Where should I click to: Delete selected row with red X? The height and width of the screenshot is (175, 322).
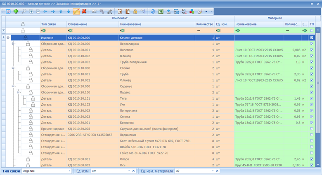[84, 12]
